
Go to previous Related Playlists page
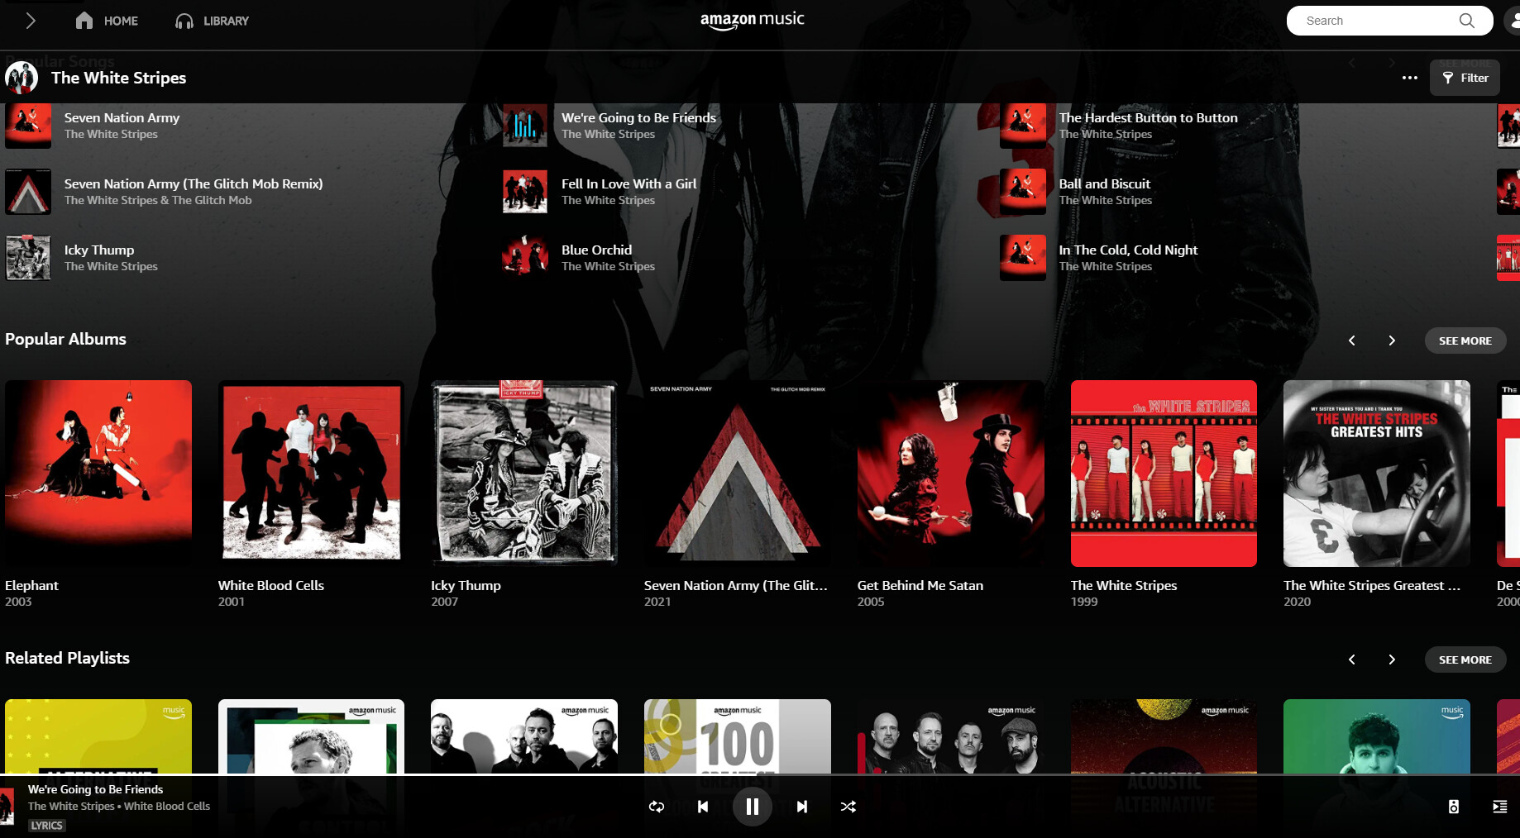(1352, 659)
